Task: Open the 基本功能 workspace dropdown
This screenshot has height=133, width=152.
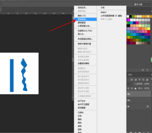Action: 142,4
